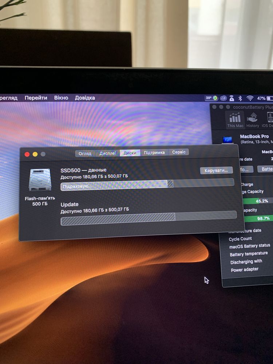Image resolution: width=273 pixels, height=364 pixels.
Task: Click the 'Battery temperature' row
Action: [249, 254]
